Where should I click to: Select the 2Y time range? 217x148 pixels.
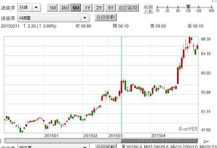click(99, 8)
